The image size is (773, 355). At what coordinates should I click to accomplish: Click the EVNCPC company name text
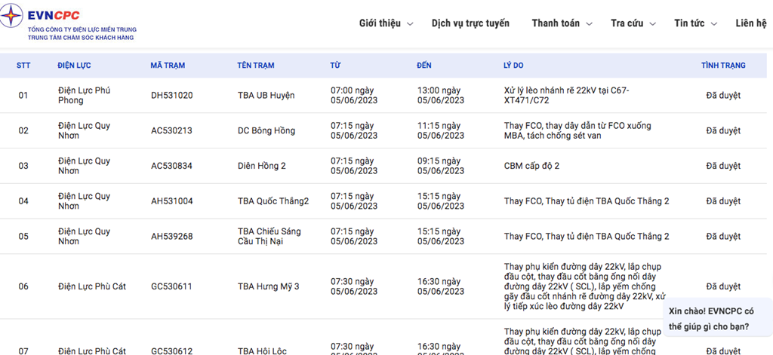point(54,16)
